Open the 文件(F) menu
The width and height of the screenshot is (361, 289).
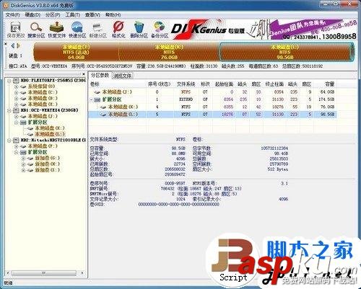tap(12, 15)
